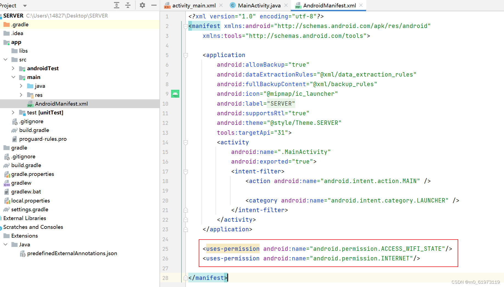
Task: Select the app module folder
Action: 80,42
